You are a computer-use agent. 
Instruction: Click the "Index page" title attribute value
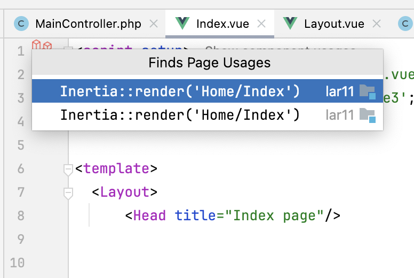pyautogui.click(x=274, y=215)
